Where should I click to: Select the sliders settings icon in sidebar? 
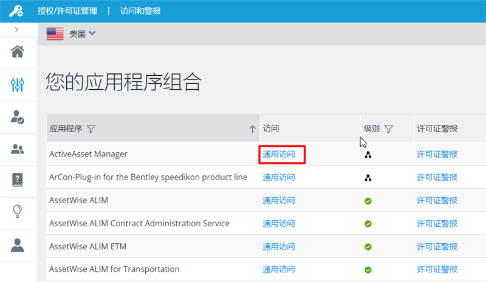[18, 84]
